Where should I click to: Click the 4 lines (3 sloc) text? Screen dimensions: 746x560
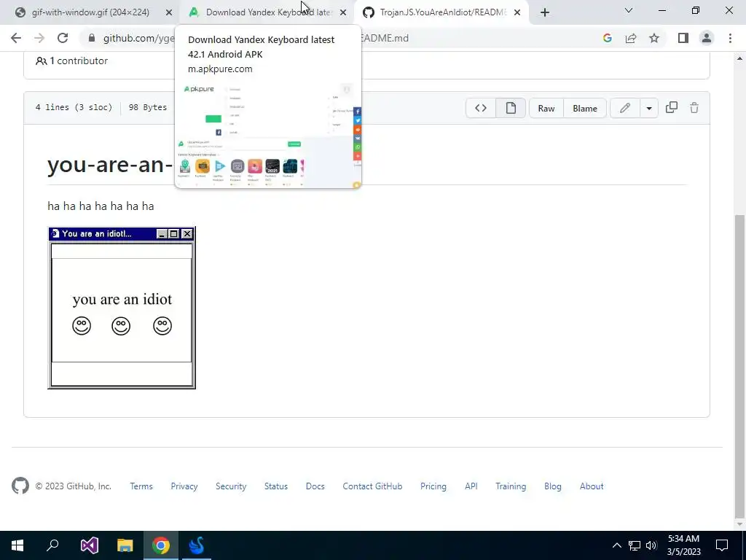point(74,108)
